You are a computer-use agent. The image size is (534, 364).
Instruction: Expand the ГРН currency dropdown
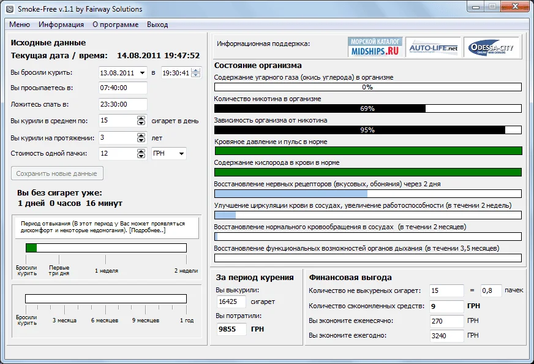point(181,154)
